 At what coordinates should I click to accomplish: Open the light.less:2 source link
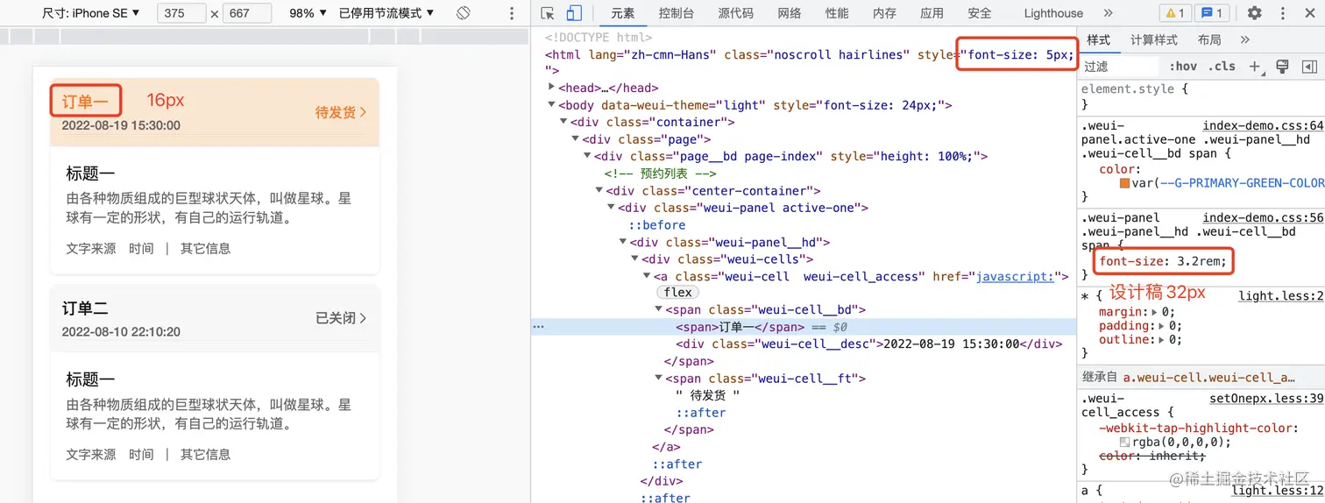click(1280, 296)
